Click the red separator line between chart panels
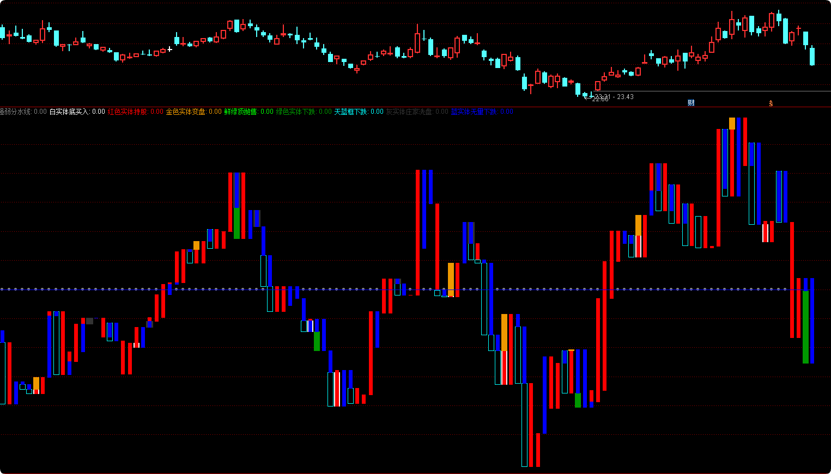Viewport: 831px width, 474px height. coord(415,107)
